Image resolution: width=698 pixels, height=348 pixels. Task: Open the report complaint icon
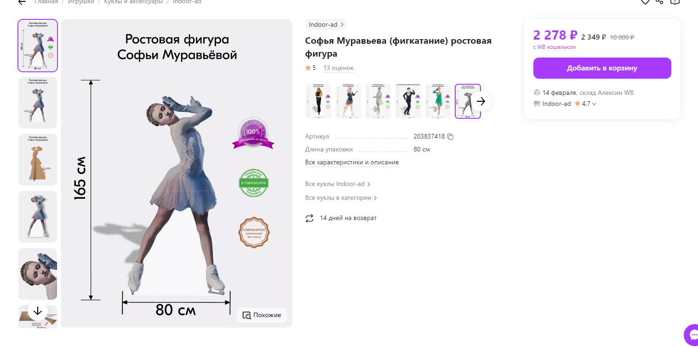coord(675,2)
